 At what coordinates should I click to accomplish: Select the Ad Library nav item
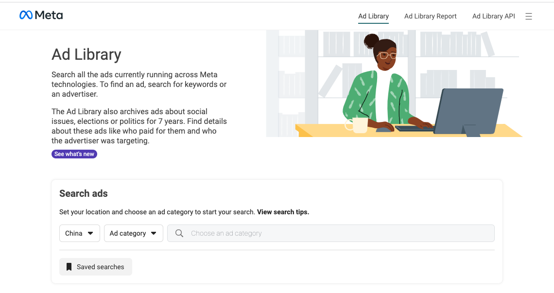373,16
